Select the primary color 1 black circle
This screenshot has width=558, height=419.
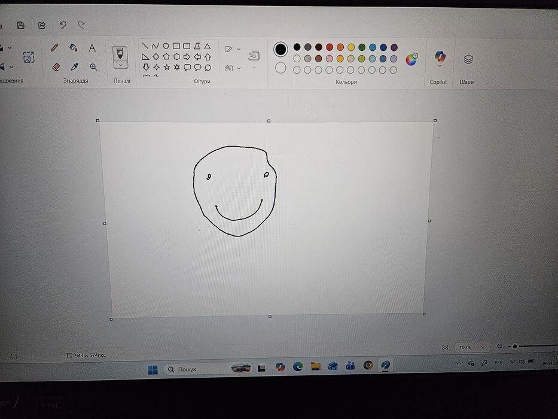(x=280, y=49)
